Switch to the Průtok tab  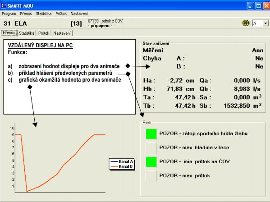(x=44, y=33)
